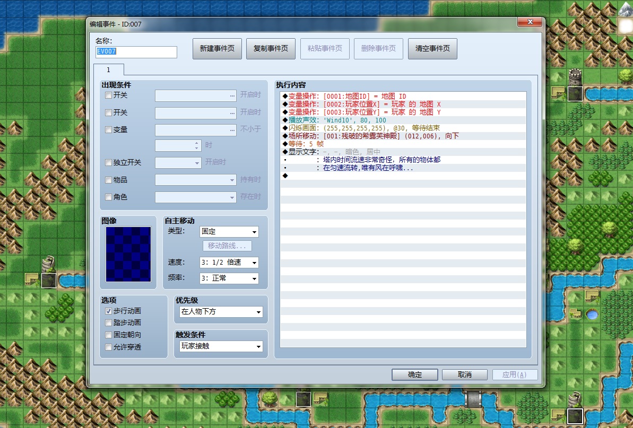Click the 删除事件页 button
The image size is (633, 428).
379,48
